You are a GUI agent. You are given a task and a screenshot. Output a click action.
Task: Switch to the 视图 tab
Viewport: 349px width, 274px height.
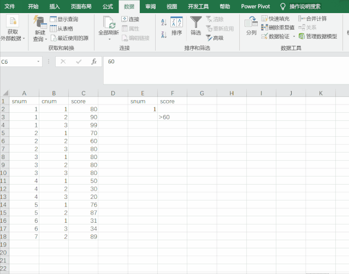point(172,7)
